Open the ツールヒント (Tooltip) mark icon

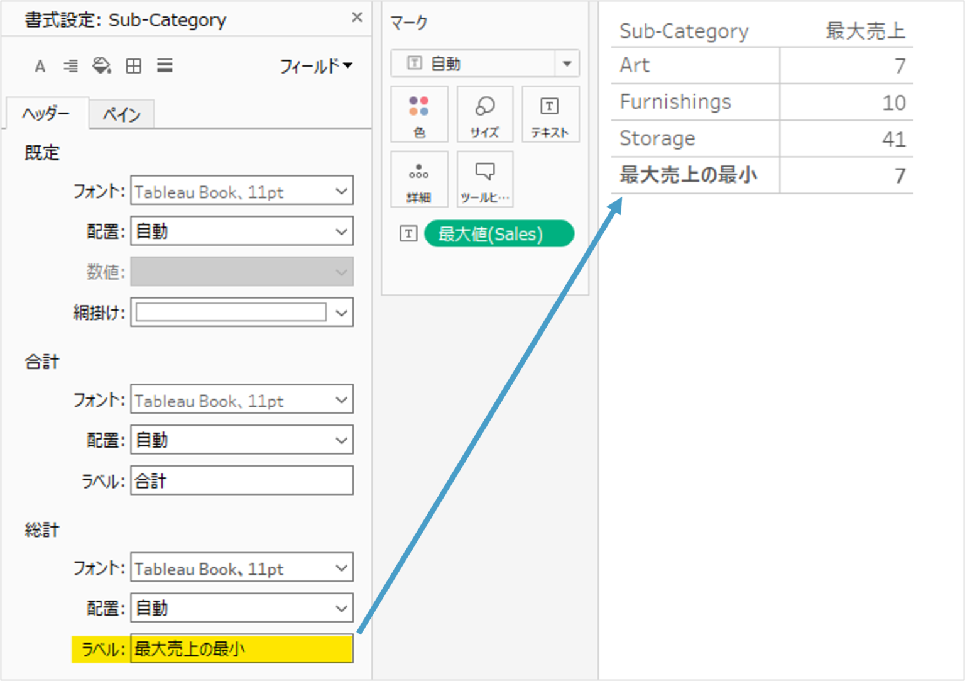click(x=484, y=179)
